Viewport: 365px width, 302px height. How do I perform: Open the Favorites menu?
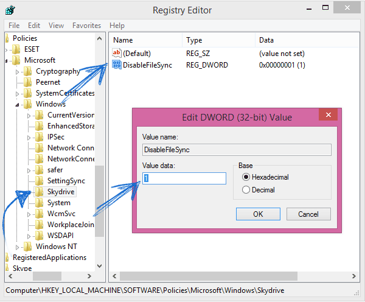(86, 26)
